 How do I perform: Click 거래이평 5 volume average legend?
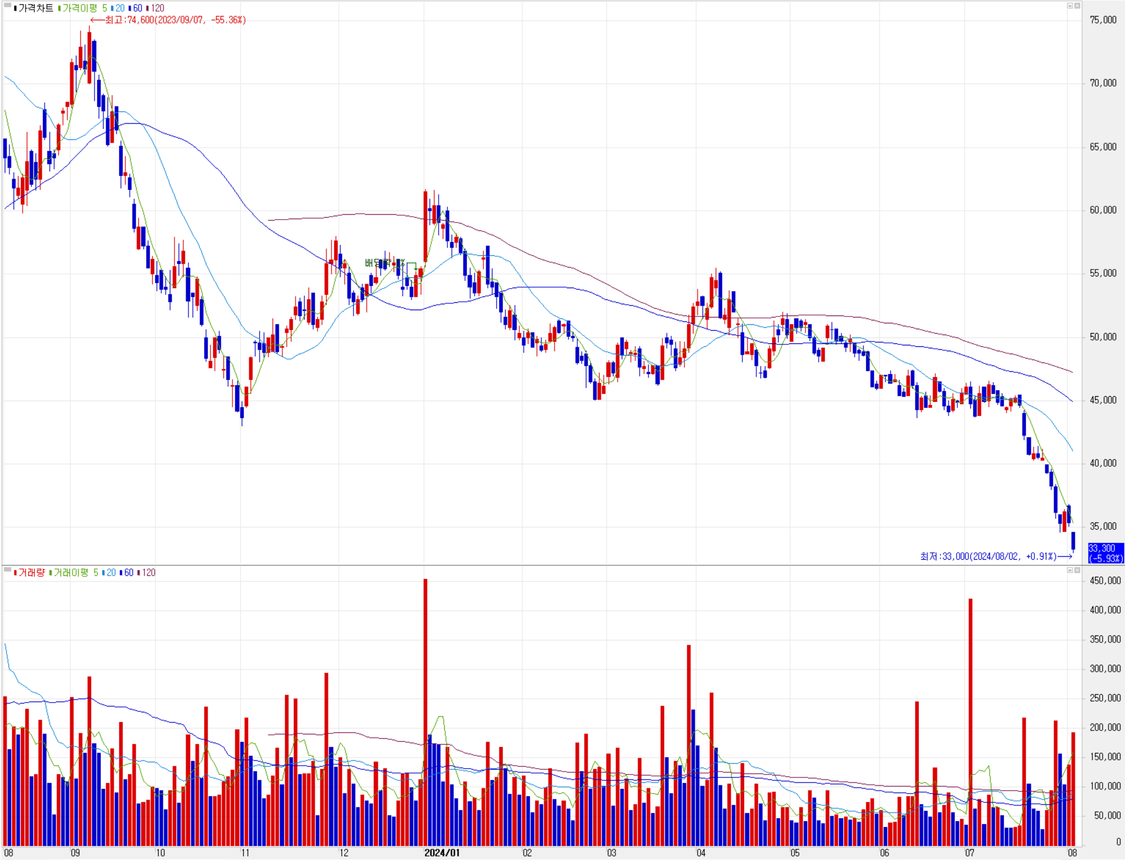[x=75, y=572]
